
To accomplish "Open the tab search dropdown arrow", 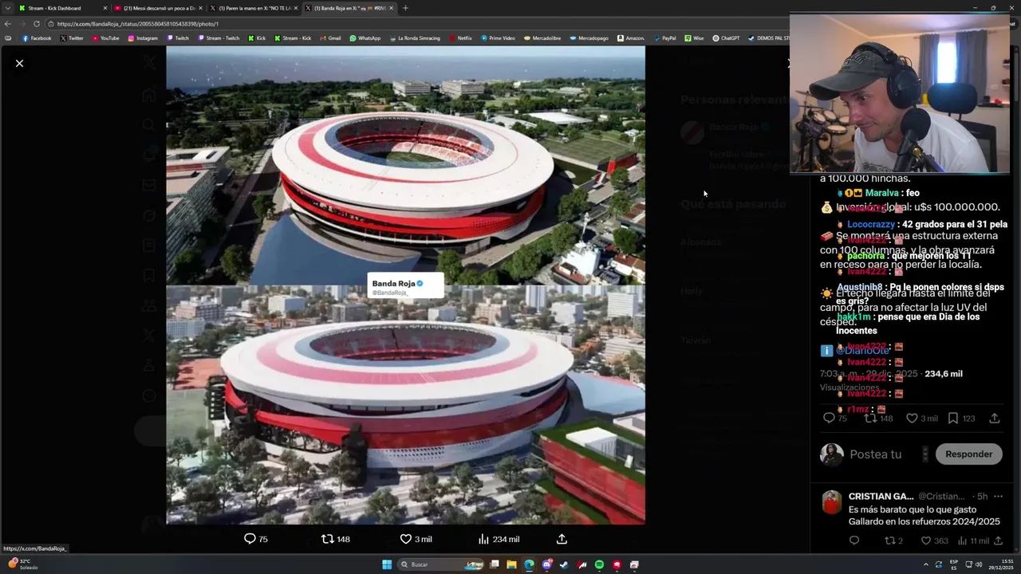I will tap(7, 8).
